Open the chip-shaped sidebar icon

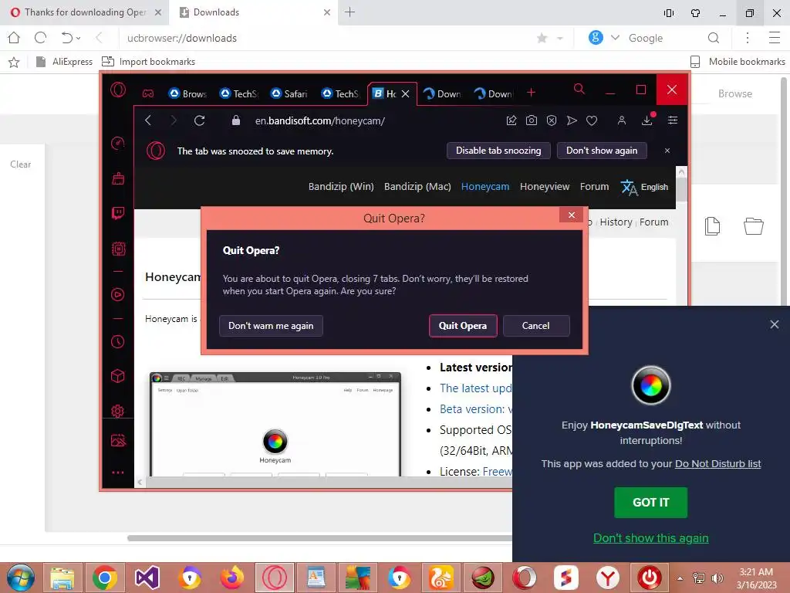click(x=118, y=249)
